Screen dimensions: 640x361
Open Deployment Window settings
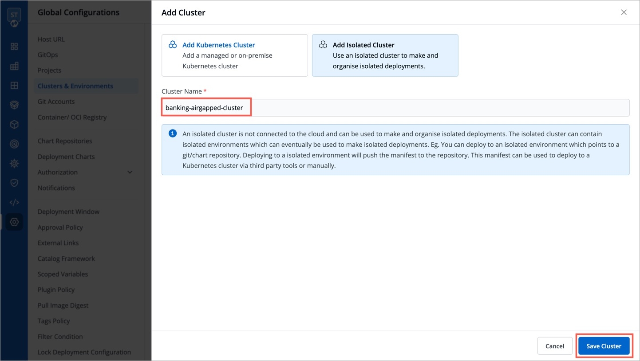69,212
